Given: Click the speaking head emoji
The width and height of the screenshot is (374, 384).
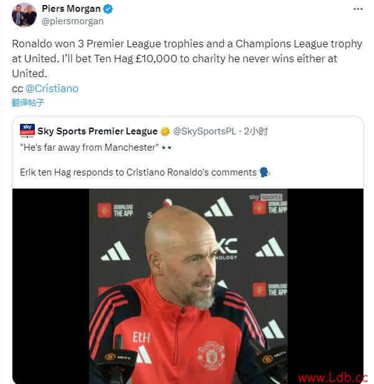Looking at the screenshot, I should 264,172.
